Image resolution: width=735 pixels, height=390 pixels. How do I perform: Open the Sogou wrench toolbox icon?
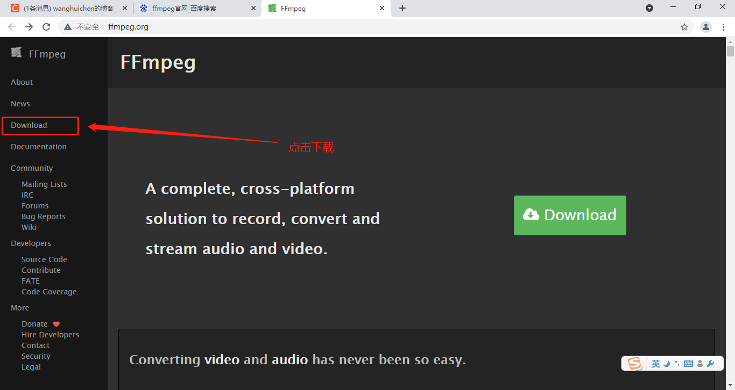(710, 364)
